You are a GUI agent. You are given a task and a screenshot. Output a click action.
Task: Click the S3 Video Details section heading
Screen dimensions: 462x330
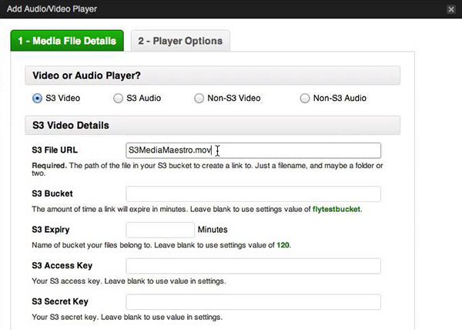pos(71,126)
